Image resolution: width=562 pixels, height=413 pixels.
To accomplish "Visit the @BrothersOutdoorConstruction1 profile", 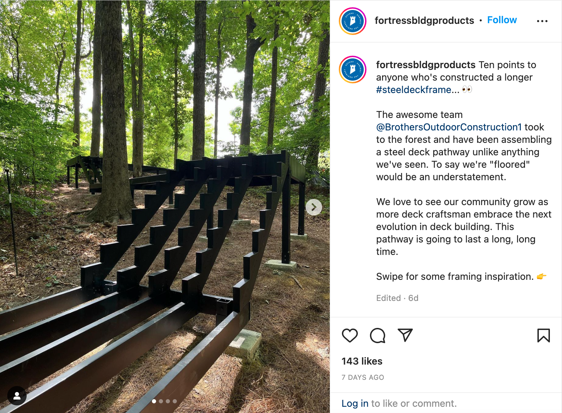I will [x=449, y=127].
